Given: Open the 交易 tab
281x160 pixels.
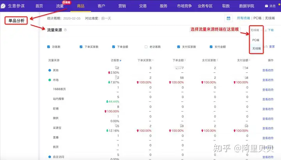Looking at the screenshot, I should click(x=143, y=6).
